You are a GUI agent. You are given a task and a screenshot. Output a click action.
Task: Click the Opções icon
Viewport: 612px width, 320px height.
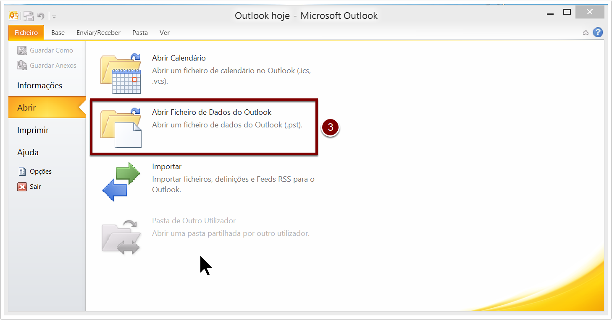22,172
